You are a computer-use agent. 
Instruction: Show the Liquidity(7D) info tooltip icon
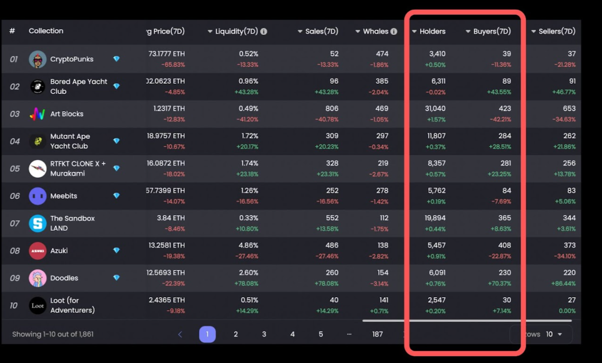pyautogui.click(x=264, y=32)
